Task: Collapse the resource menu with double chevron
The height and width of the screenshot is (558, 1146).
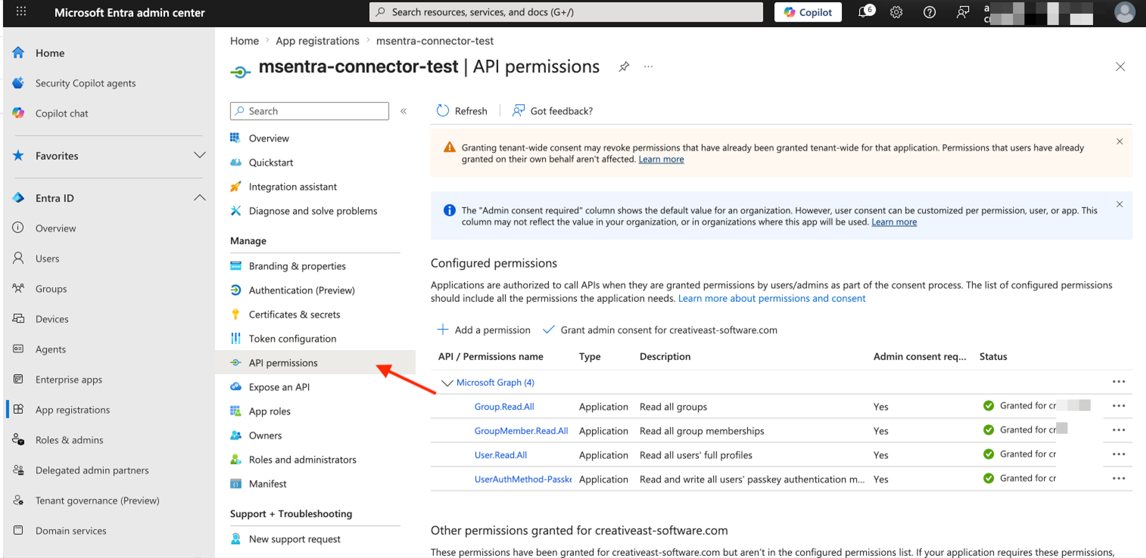Action: tap(403, 111)
